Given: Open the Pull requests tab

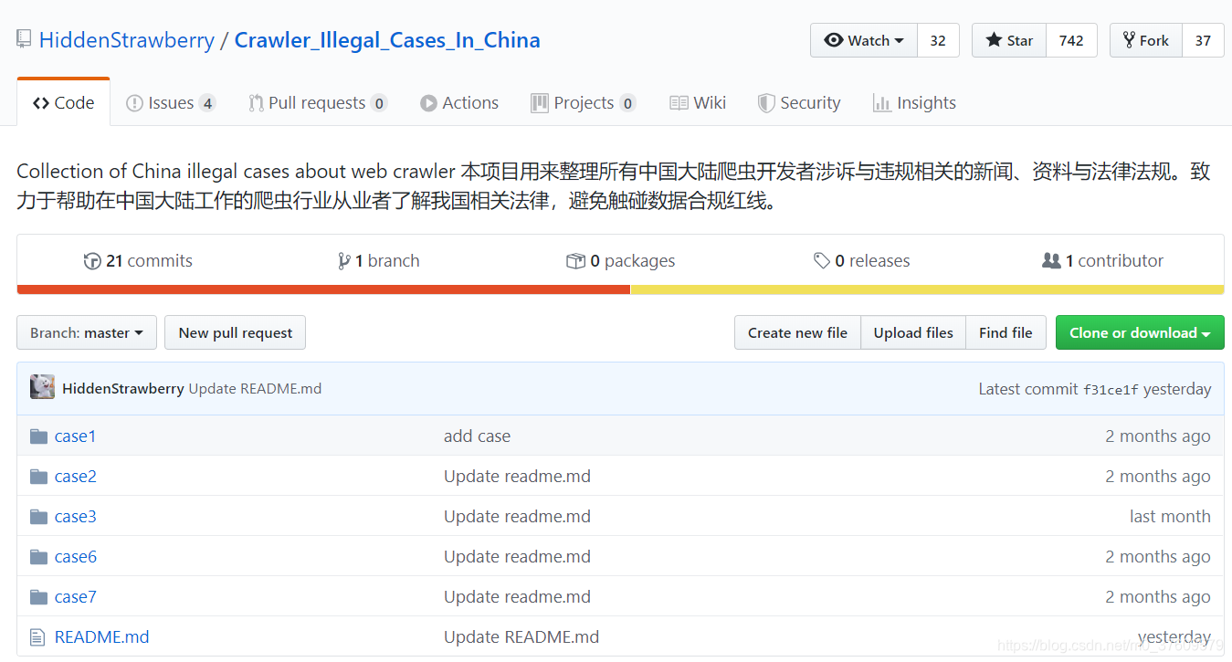Looking at the screenshot, I should click(318, 103).
